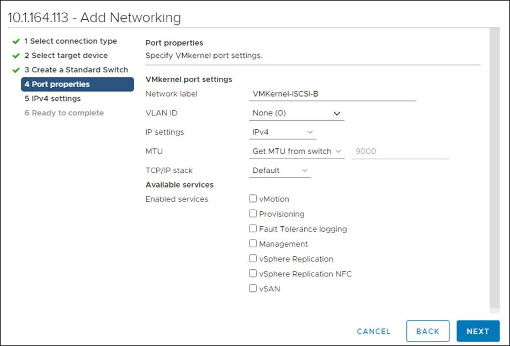Click the Port properties heading text

[x=174, y=42]
